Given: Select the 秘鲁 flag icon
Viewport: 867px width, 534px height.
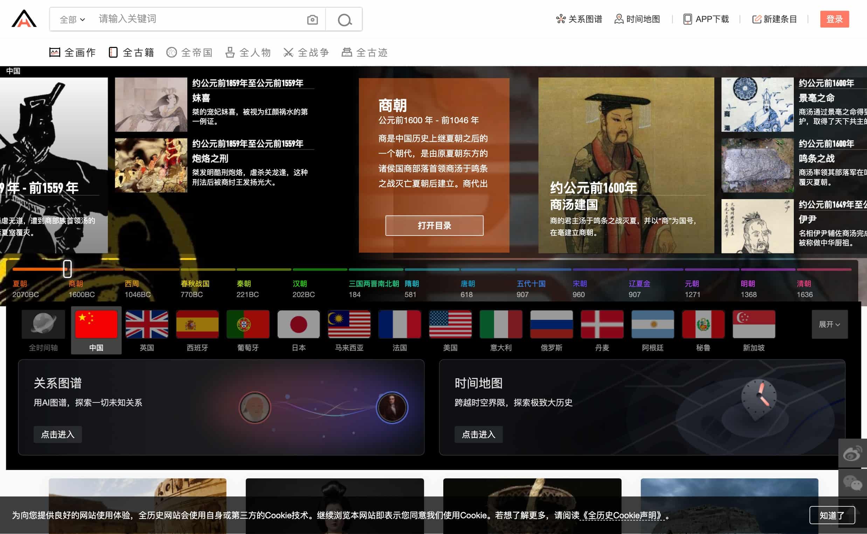Looking at the screenshot, I should click(703, 324).
